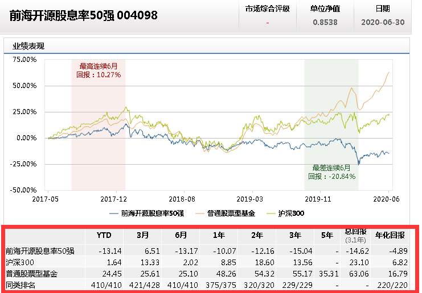The image size is (422, 293).
Task: Click the 同类排名 1年 value 375/375
Action: click(221, 285)
